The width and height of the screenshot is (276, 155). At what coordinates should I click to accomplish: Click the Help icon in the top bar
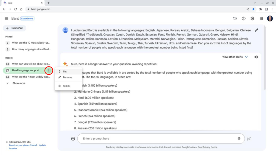click(x=243, y=18)
